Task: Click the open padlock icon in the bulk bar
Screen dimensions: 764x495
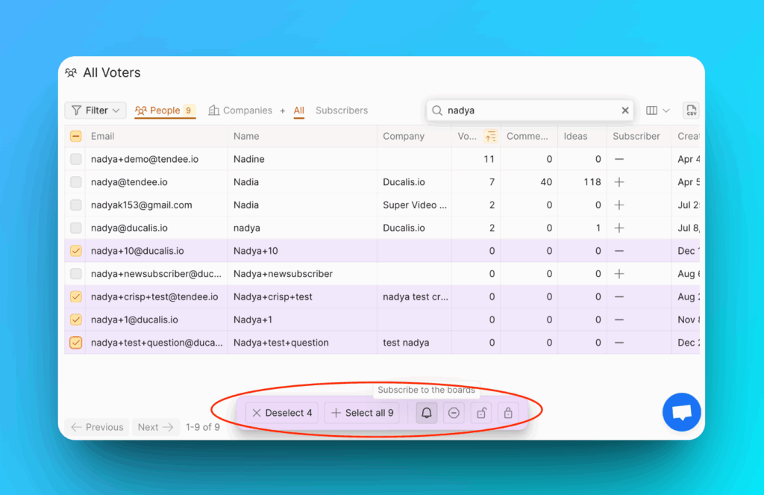Action: click(x=481, y=413)
